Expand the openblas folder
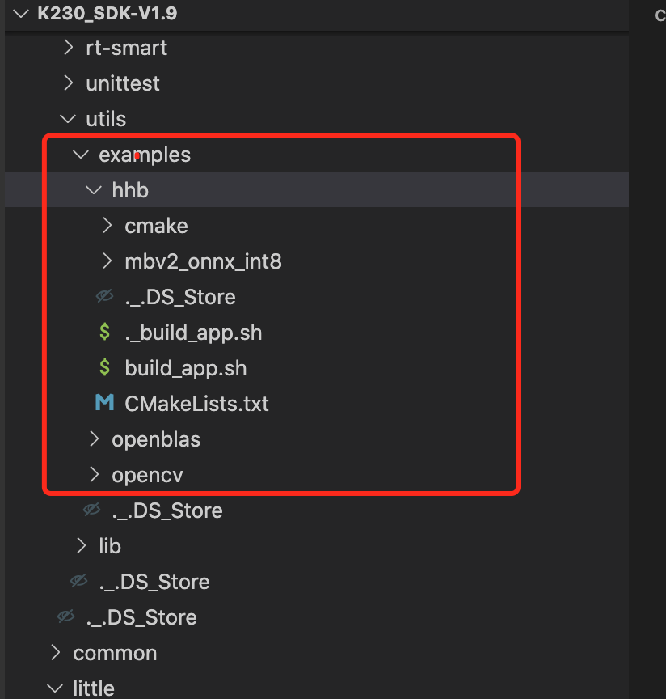The image size is (666, 699). tap(94, 439)
